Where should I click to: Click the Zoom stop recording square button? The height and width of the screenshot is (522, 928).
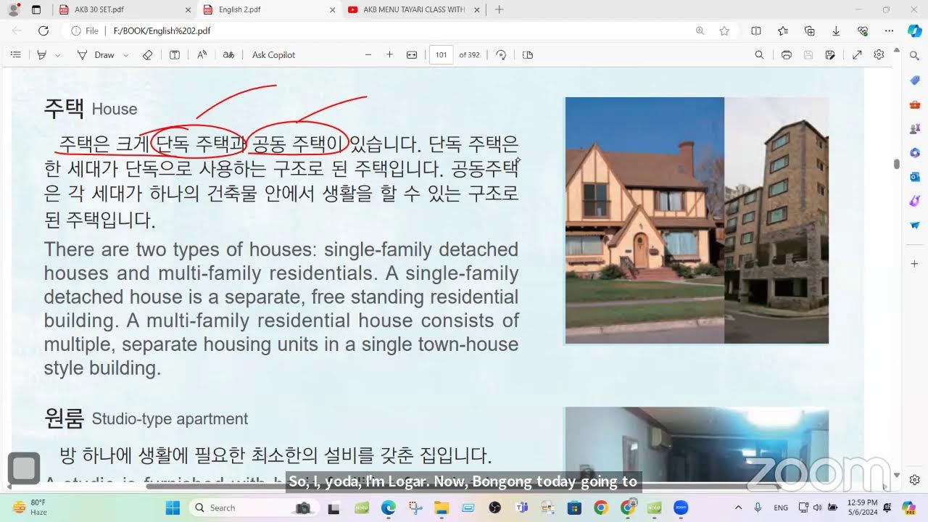(24, 468)
